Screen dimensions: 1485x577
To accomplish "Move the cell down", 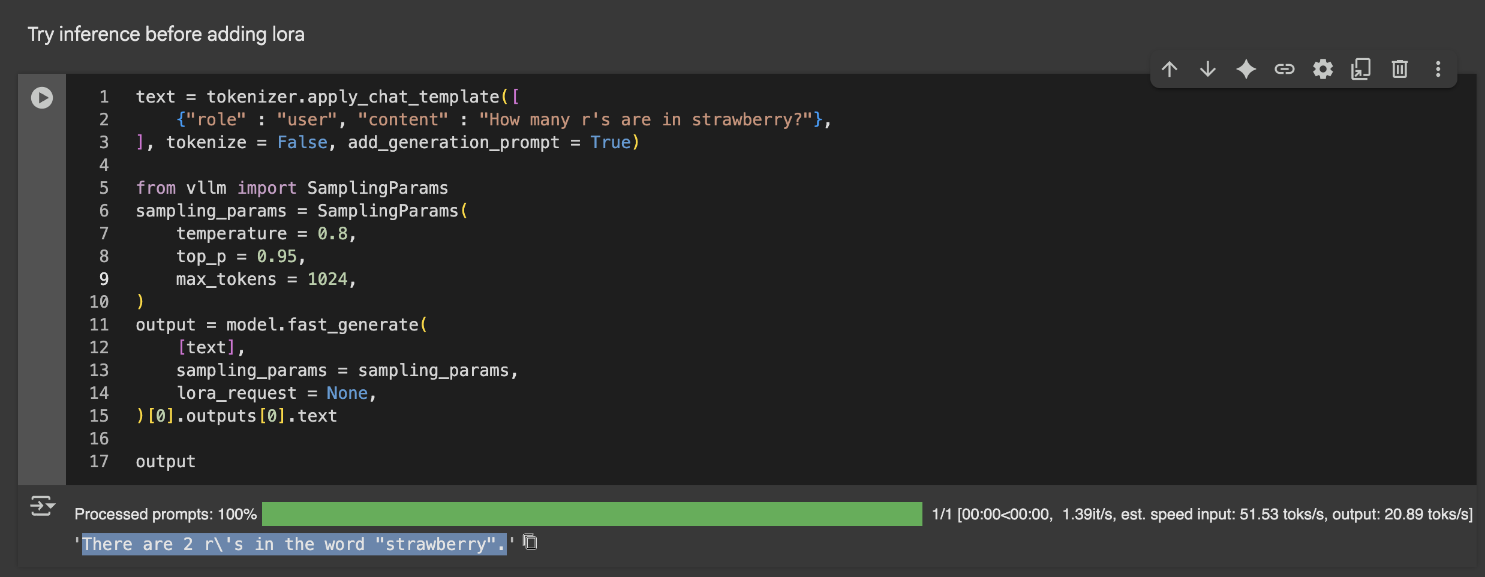I will 1208,70.
